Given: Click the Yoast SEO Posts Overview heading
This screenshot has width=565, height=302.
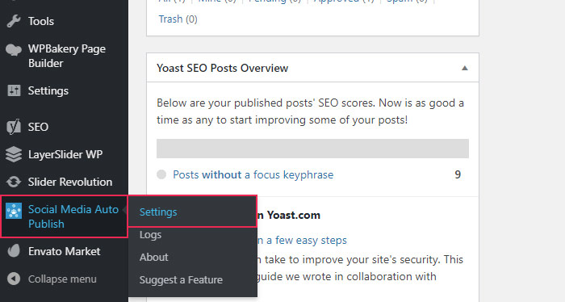Looking at the screenshot, I should (222, 68).
